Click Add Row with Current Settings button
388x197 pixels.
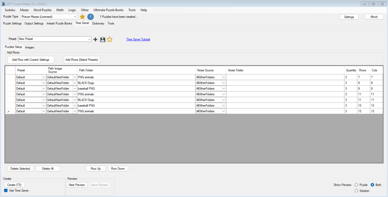[x=31, y=60]
